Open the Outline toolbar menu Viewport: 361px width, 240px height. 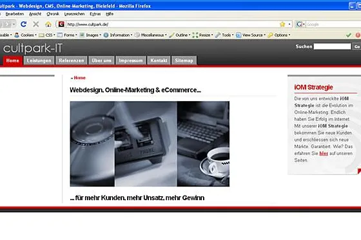click(180, 35)
